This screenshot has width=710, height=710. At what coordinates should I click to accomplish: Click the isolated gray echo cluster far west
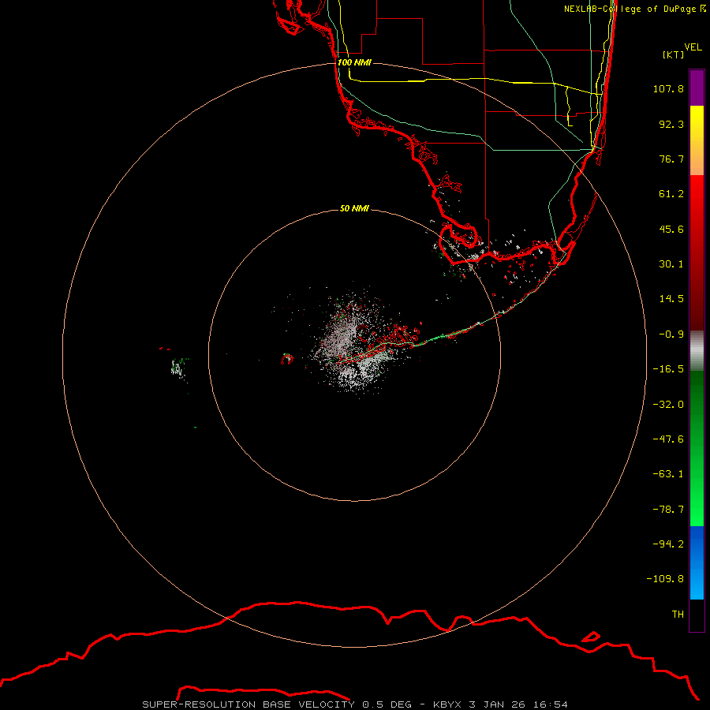(179, 367)
